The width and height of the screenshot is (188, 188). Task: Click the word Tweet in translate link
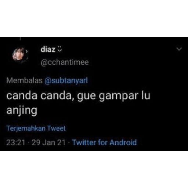coord(57,128)
